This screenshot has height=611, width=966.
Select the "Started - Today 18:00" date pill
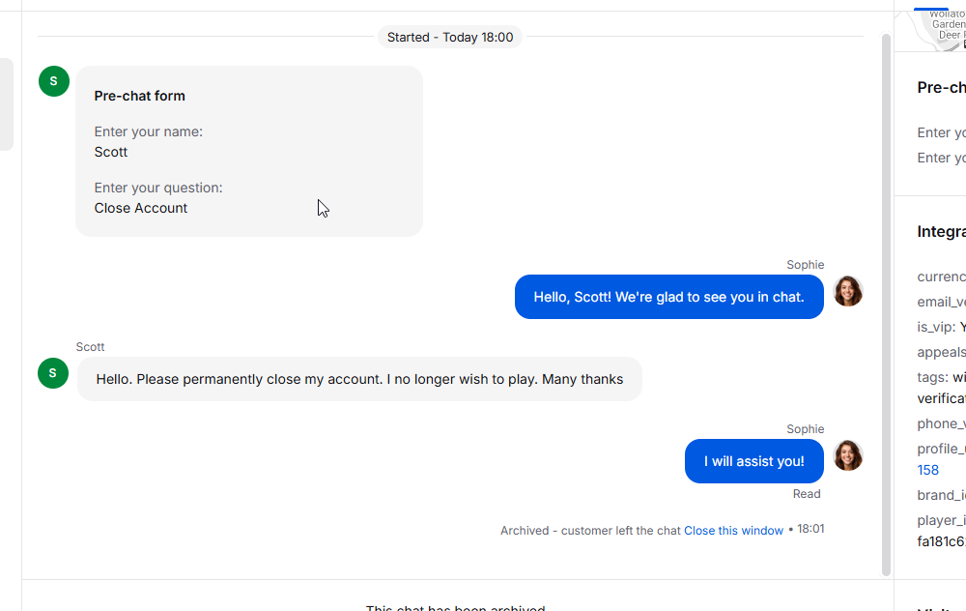pos(450,37)
